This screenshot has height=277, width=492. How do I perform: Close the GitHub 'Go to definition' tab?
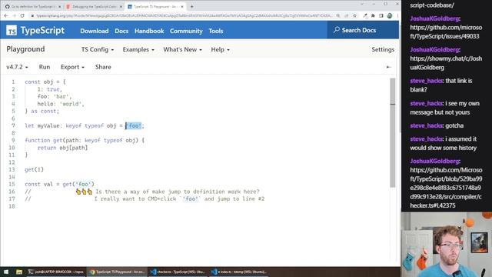tap(60, 6)
